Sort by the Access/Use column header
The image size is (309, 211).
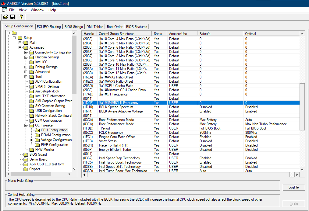[182, 34]
